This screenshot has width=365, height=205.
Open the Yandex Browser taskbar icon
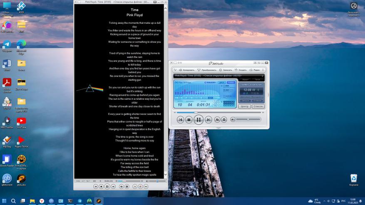coord(42,201)
